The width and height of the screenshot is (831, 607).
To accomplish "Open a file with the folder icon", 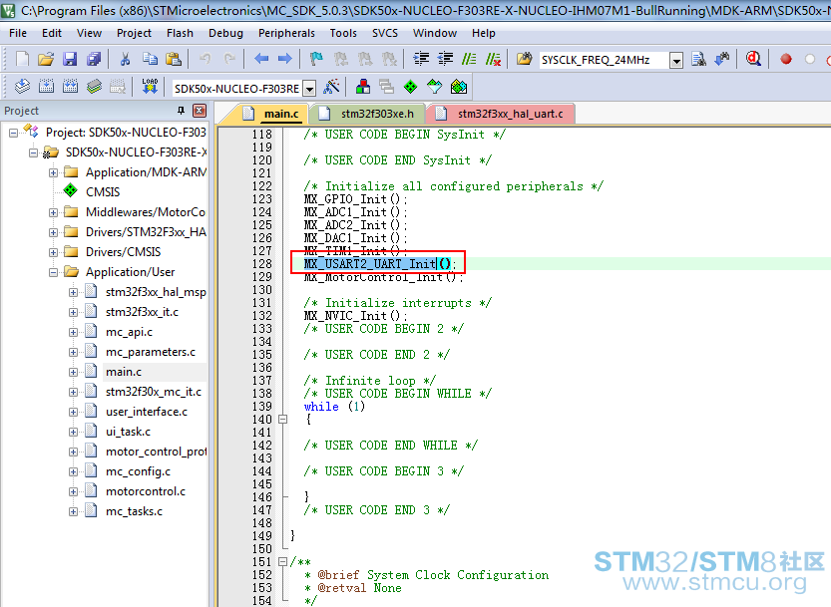I will click(x=46, y=59).
